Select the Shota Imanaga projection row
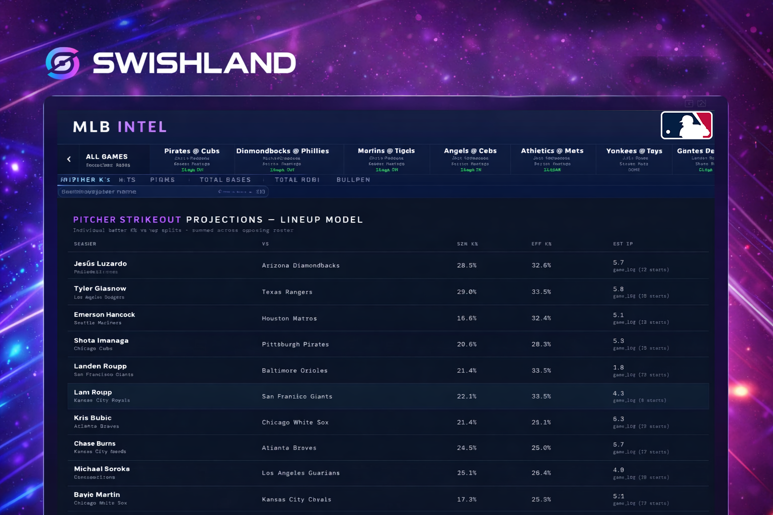The height and width of the screenshot is (515, 773). [x=352, y=344]
